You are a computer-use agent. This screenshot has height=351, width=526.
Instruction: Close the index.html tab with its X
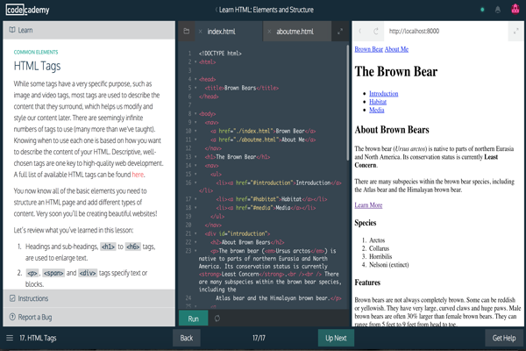[200, 32]
